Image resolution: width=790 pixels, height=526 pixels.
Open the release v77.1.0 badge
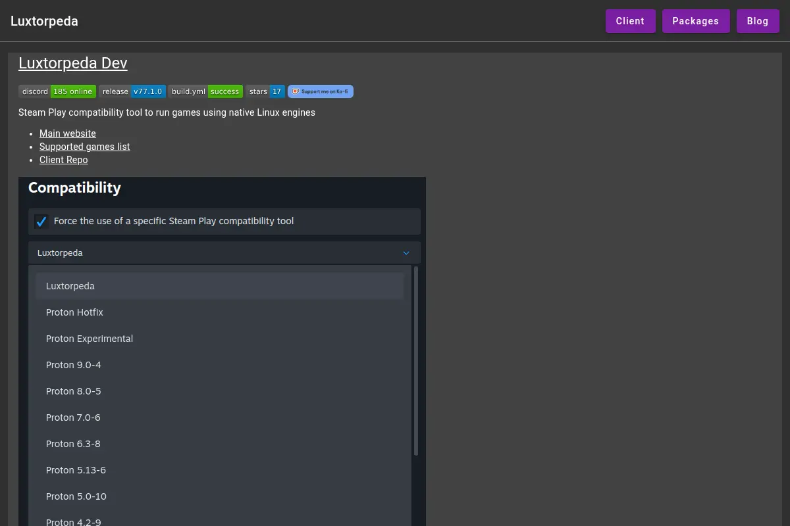tap(132, 91)
